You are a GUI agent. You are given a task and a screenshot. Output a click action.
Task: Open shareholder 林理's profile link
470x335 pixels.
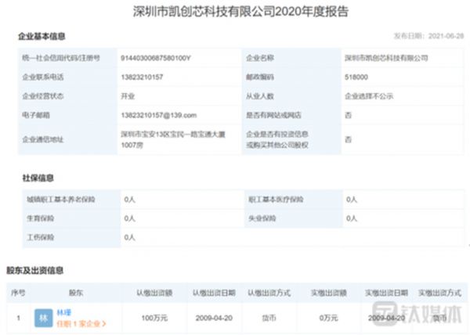(x=64, y=313)
